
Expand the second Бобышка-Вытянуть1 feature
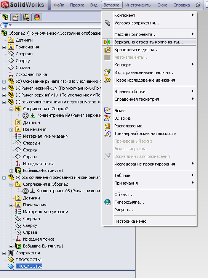pos(11,246)
